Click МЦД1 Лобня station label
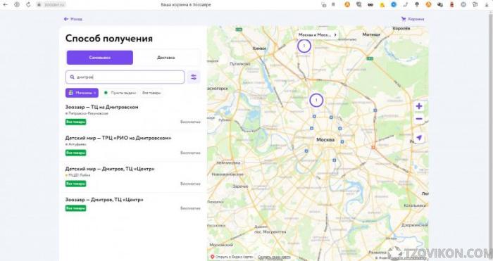The height and width of the screenshot is (261, 493). (77, 175)
